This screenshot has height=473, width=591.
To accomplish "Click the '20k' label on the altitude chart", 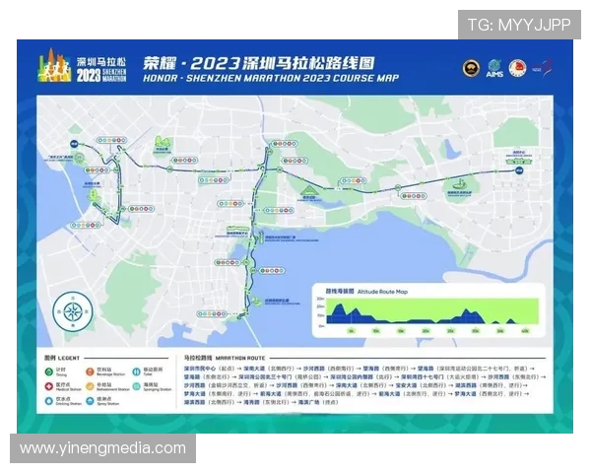I will pos(426,331).
